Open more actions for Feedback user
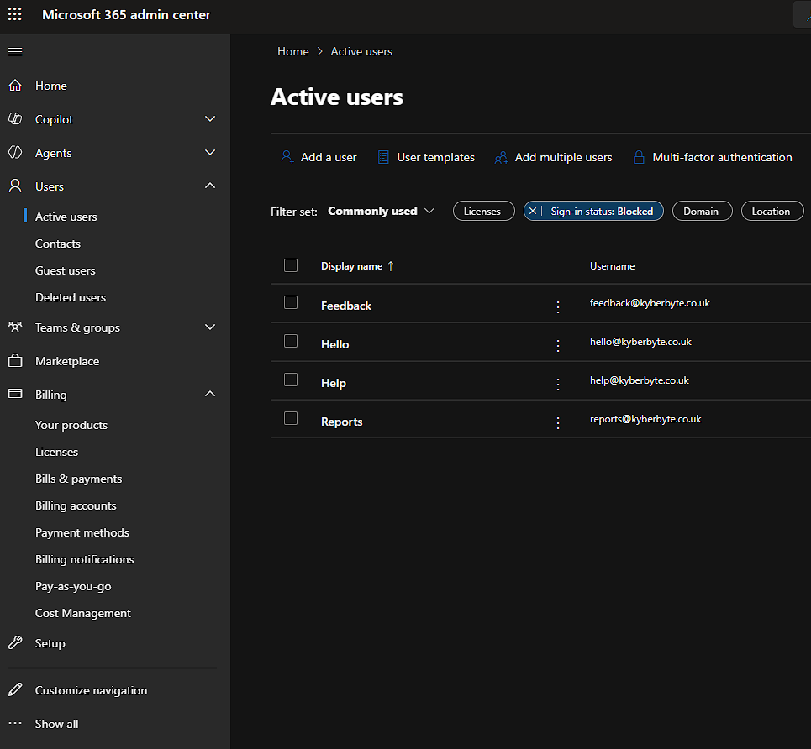 (557, 307)
